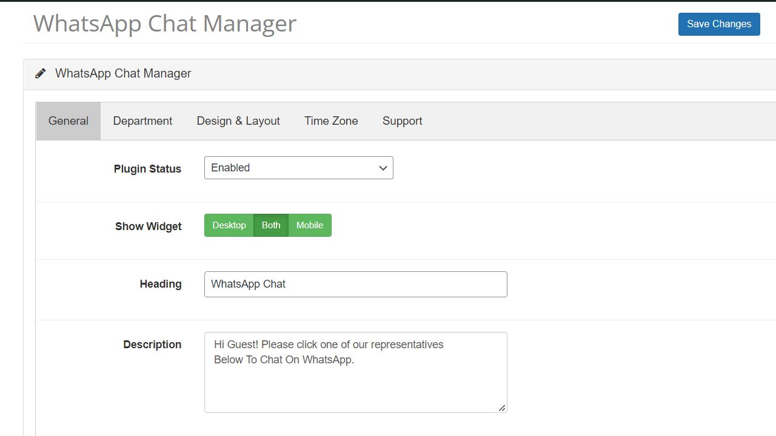Switch to the Support tab
The width and height of the screenshot is (776, 436).
[x=402, y=121]
